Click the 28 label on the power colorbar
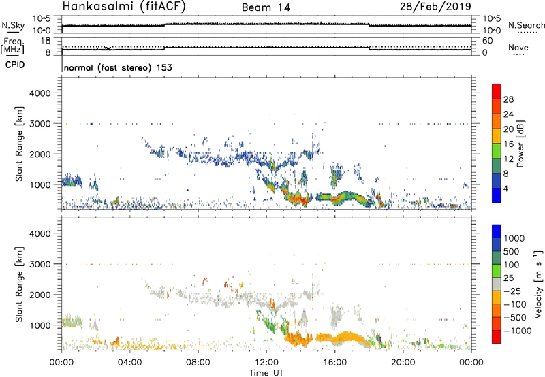Viewport: 545px width, 377px height. [508, 100]
